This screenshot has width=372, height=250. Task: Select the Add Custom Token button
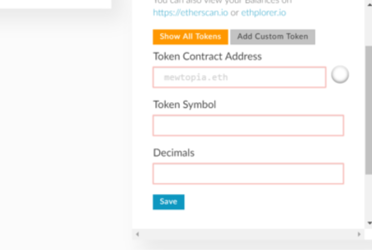point(272,37)
